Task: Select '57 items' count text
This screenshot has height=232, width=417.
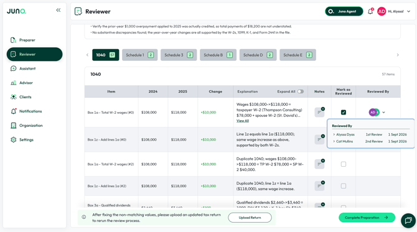Action: point(388,75)
